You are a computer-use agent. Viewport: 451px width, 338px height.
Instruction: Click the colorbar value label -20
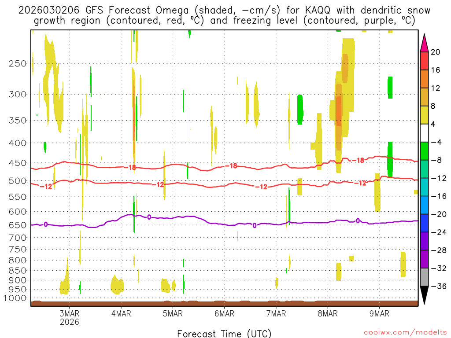(x=439, y=214)
